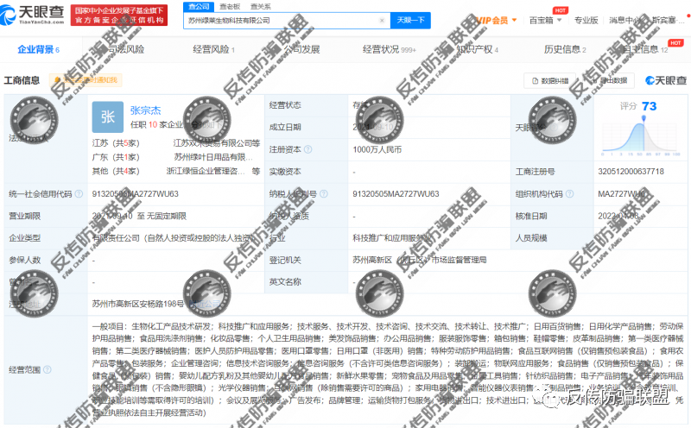The height and width of the screenshot is (428, 691).
Task: Select the 查公司 search tab
Action: [199, 6]
